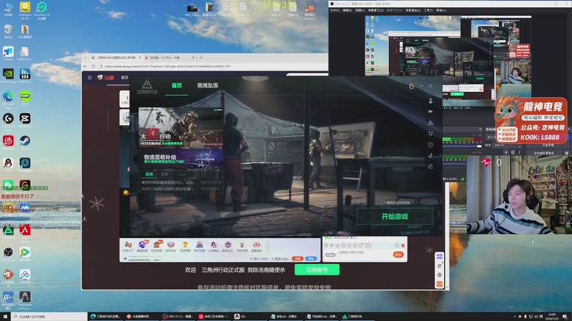Switch to OBS window in taskbar
Viewport: 572px width, 321px height.
coord(178,317)
